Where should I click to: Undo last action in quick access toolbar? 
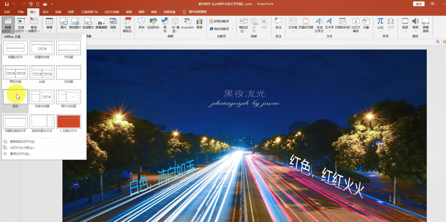point(14,4)
